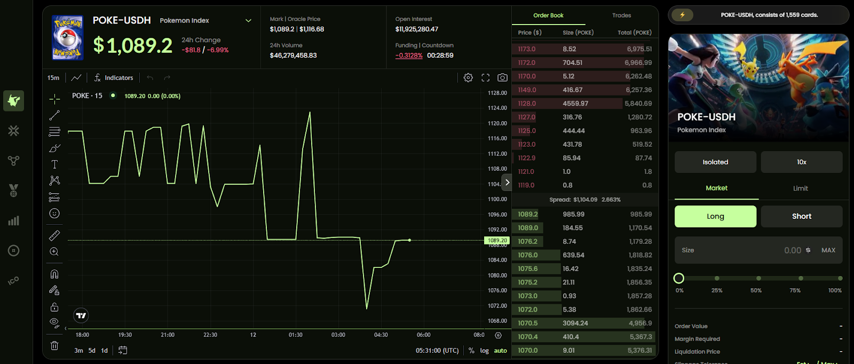854x364 pixels.
Task: Click the Size input field
Action: [758, 250]
